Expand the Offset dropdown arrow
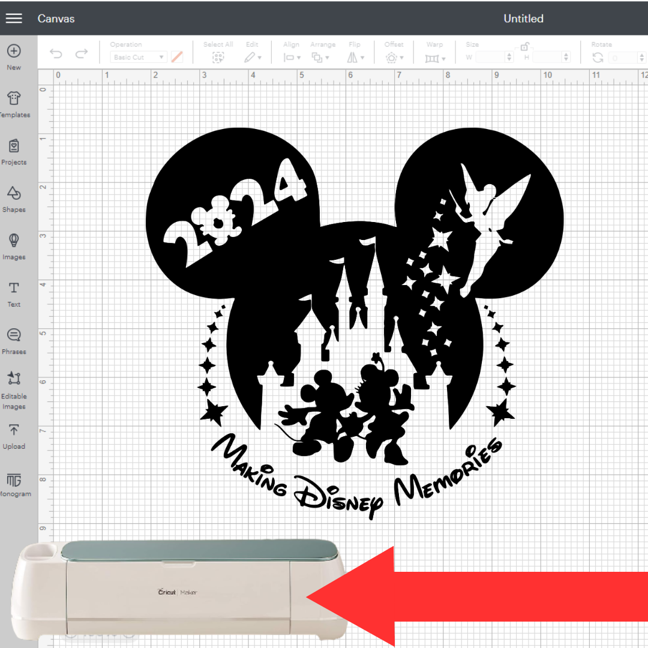The width and height of the screenshot is (648, 648). point(401,58)
